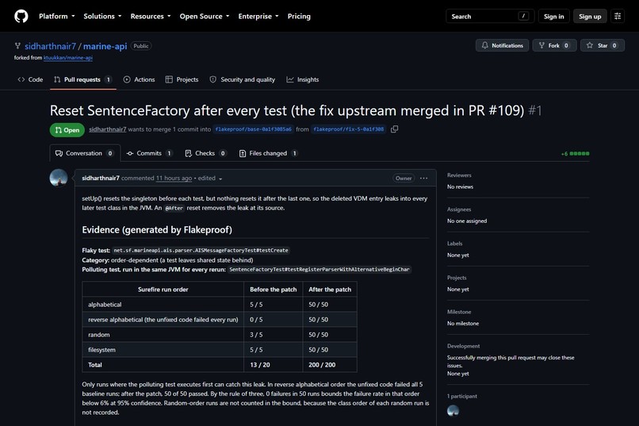The height and width of the screenshot is (426, 639).
Task: Click the @After inline code text
Action: (x=174, y=208)
